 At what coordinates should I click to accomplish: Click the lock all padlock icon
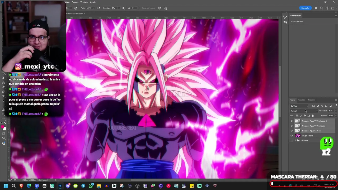pyautogui.click(x=313, y=116)
